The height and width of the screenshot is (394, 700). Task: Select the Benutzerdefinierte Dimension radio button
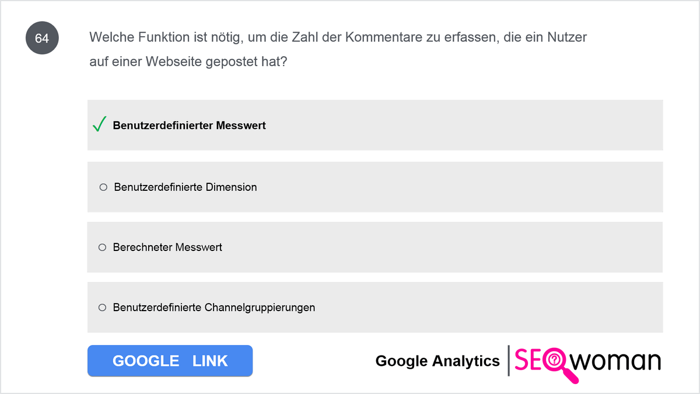pos(103,187)
